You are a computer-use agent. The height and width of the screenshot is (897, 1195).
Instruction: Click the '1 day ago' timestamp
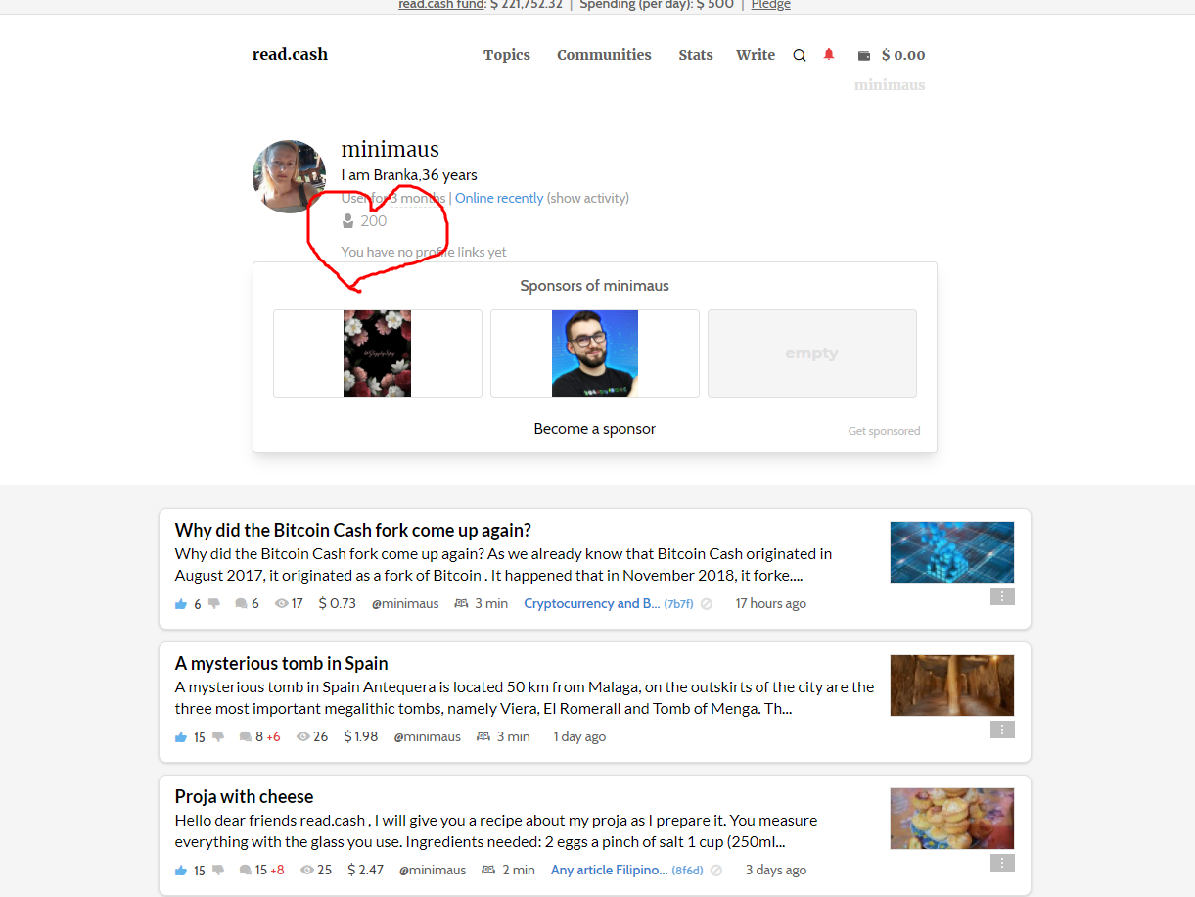[x=579, y=737]
